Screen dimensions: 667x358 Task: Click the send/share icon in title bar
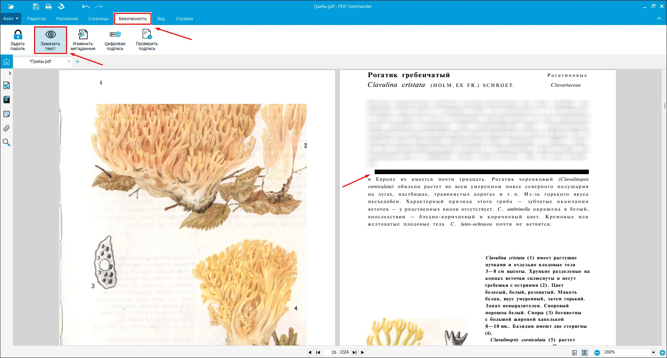61,6
